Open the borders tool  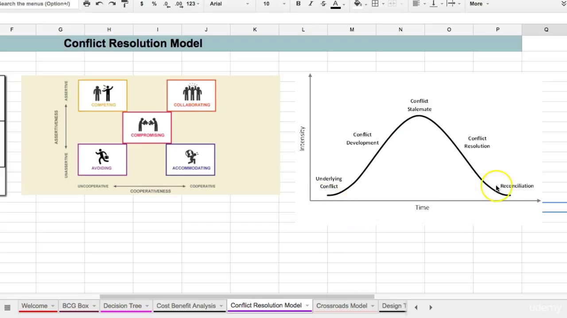point(377,4)
